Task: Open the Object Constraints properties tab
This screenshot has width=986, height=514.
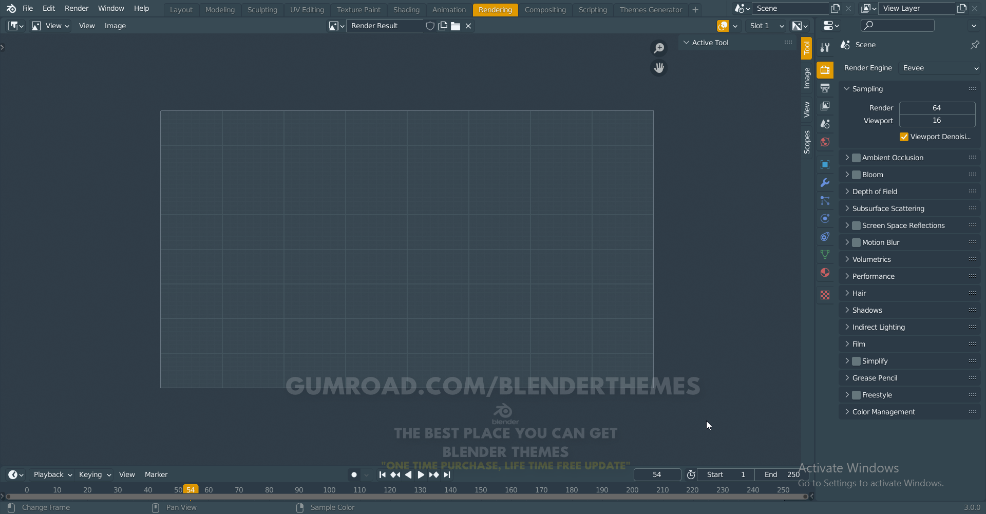Action: tap(825, 236)
